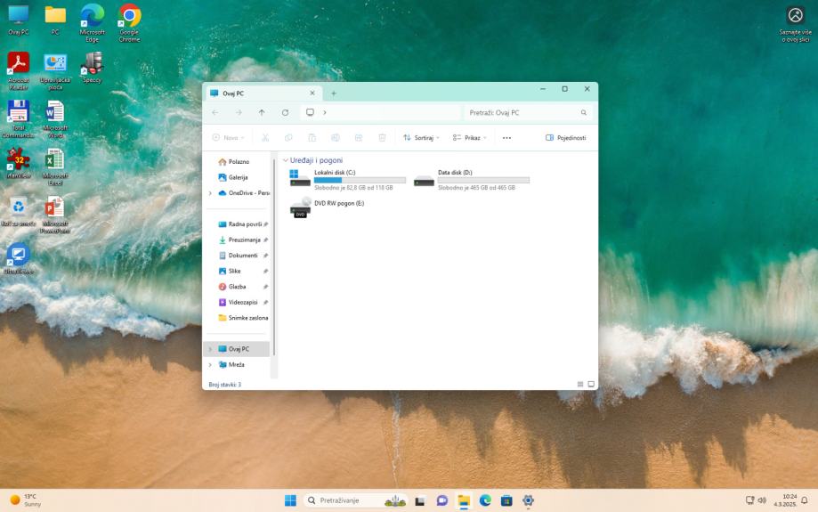Open the Novo dropdown

pos(229,138)
